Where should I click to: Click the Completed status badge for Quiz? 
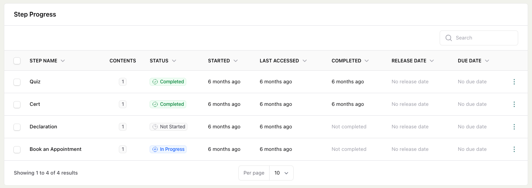click(168, 82)
